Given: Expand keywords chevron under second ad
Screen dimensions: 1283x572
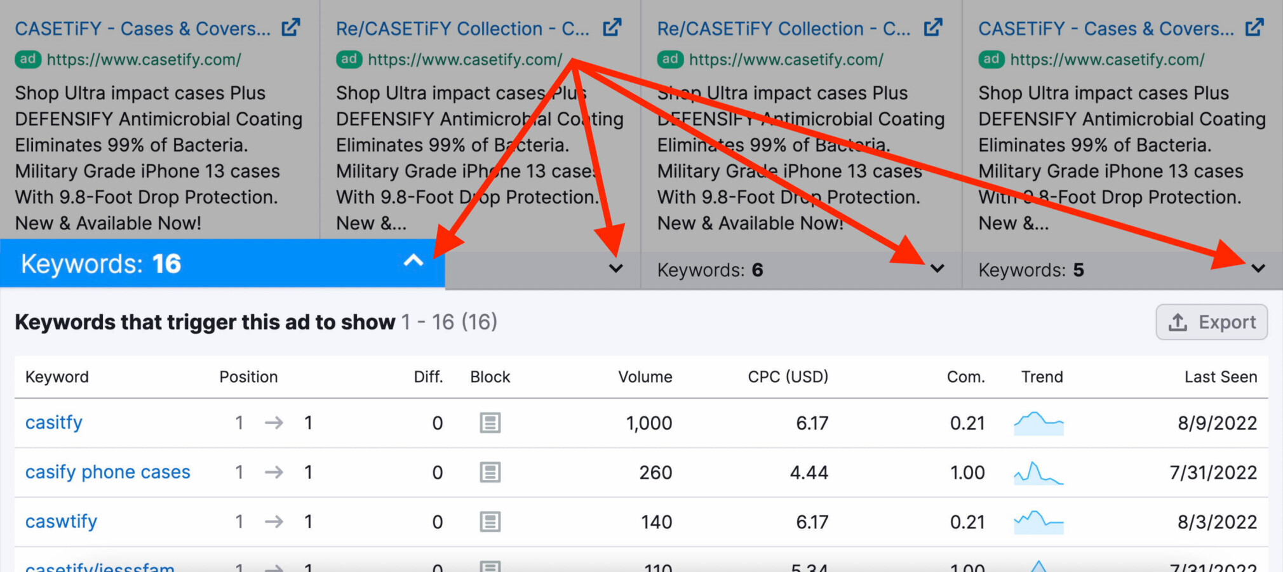Looking at the screenshot, I should point(615,269).
